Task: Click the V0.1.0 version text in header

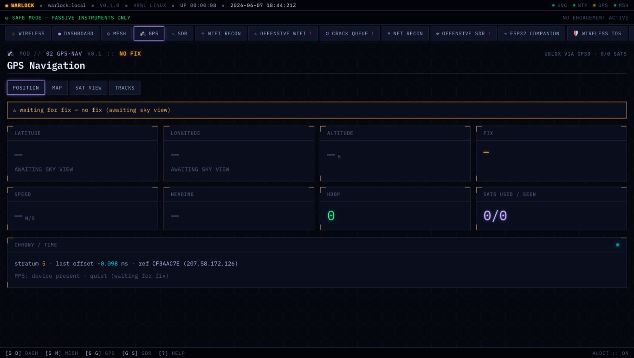Action: point(110,6)
